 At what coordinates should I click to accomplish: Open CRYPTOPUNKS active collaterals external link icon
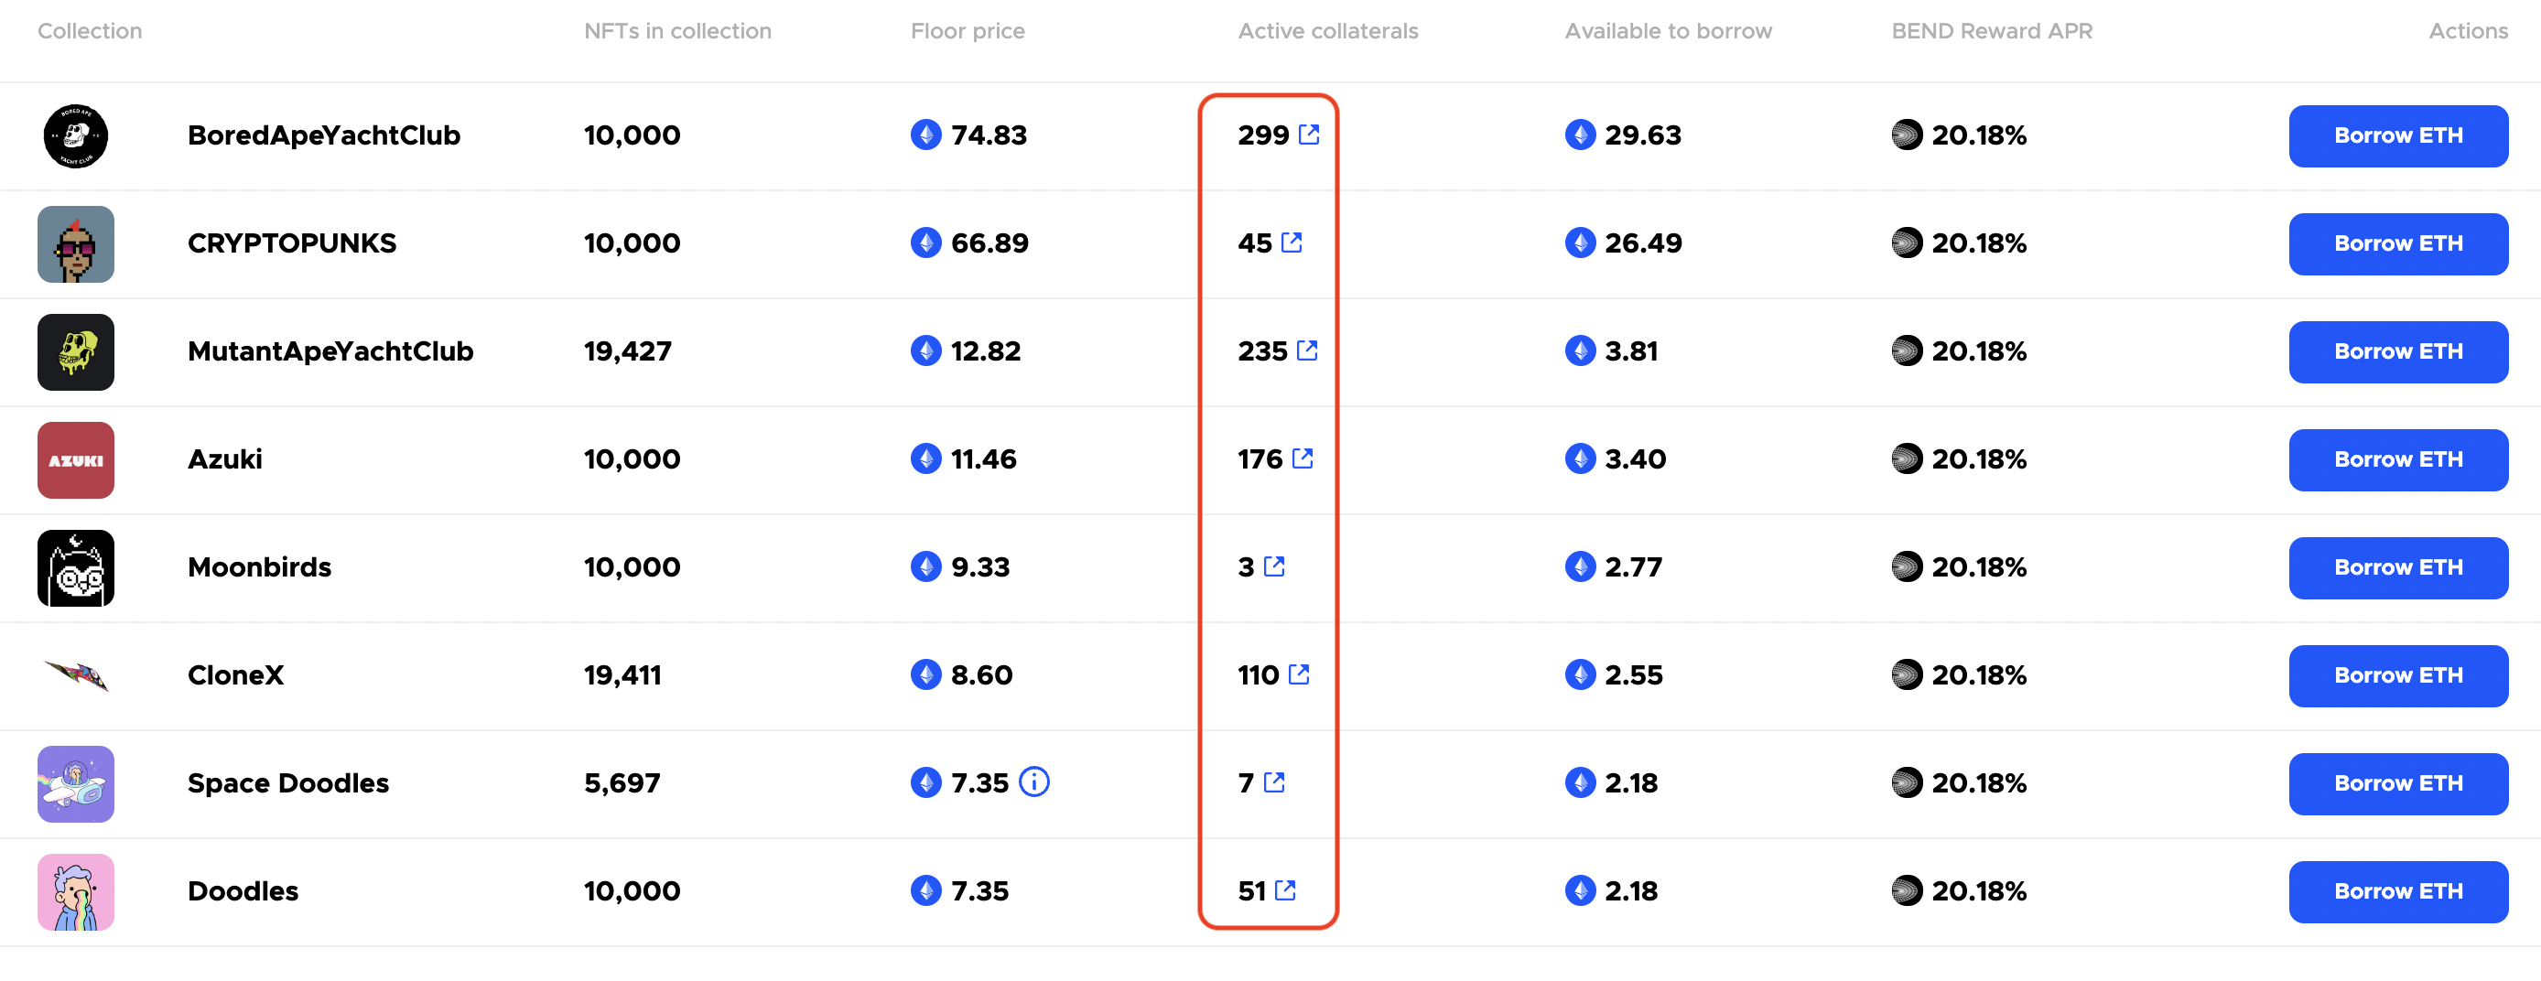(x=1292, y=243)
